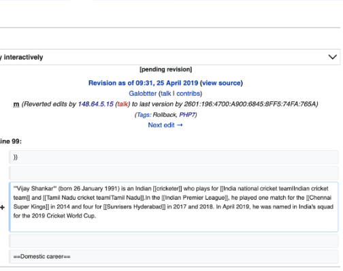Click the IPv6 address 2601:196:4700:A900:6845:8FF5:74FA:765A
This screenshot has height=271, width=343.
pos(250,104)
